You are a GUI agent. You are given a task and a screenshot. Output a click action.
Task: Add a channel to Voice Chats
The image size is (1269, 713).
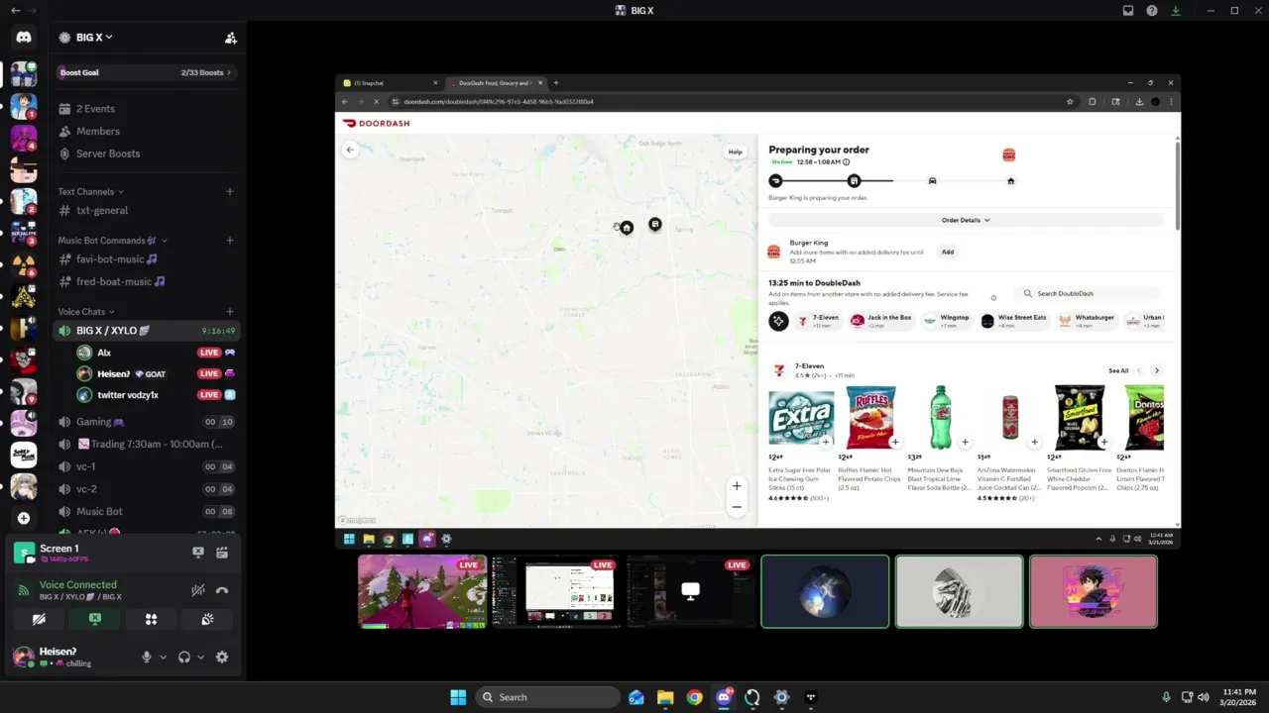(x=230, y=312)
